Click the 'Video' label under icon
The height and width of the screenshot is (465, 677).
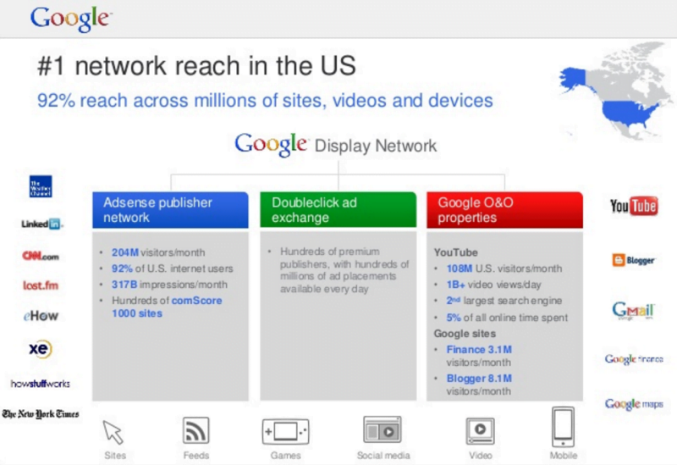click(480, 456)
